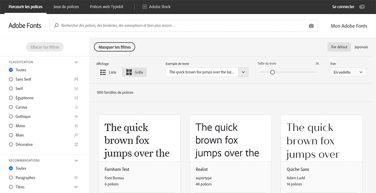Click the 1810 familles de polices text
The height and width of the screenshot is (193, 376).
click(x=115, y=93)
